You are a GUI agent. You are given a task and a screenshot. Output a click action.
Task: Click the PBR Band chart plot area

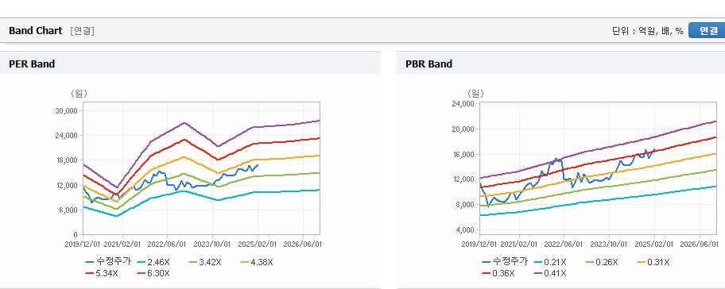(x=598, y=168)
